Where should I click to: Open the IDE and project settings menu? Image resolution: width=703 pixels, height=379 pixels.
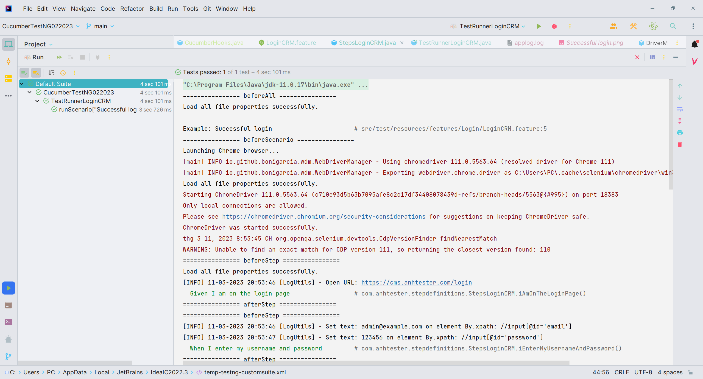tap(693, 26)
